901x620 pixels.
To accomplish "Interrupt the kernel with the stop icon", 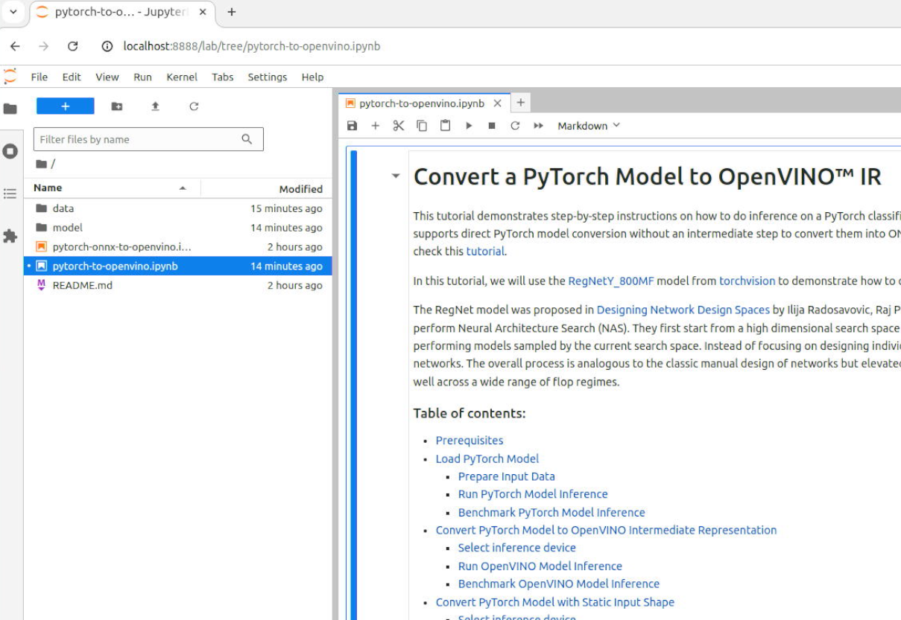I will pyautogui.click(x=492, y=126).
